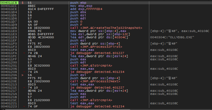Screen dimensions: 212x110
Task: Click bytes '81C4 D4FEFFFF'
Action: pyautogui.click(x=41, y=9)
